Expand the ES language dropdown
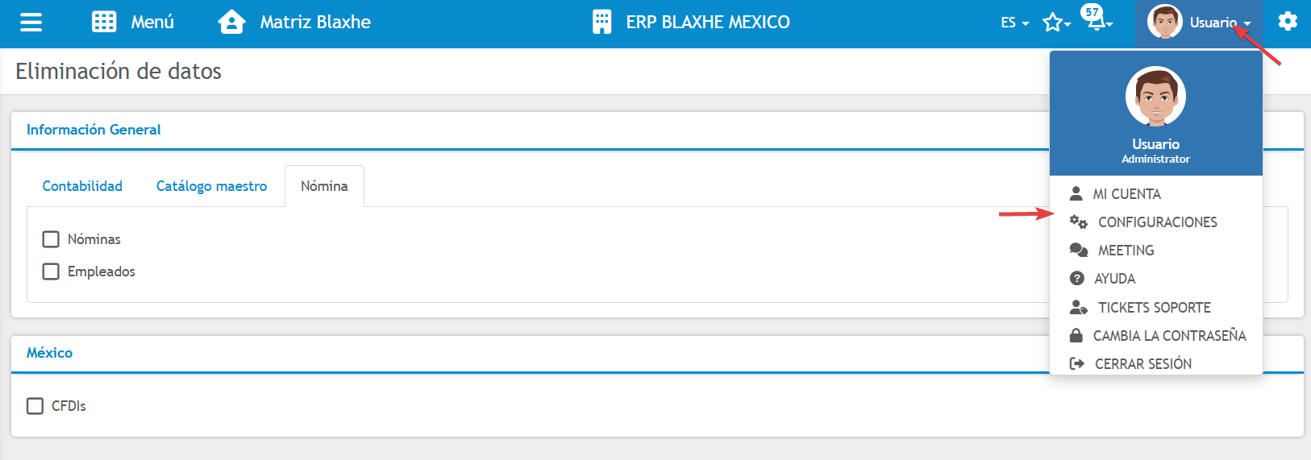The height and width of the screenshot is (460, 1311). pos(1014,23)
